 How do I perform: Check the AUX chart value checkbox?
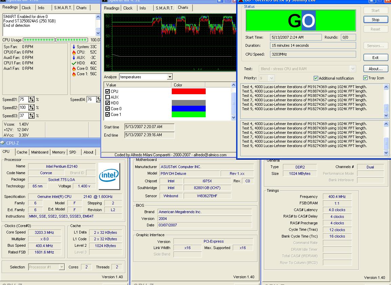tap(107, 97)
